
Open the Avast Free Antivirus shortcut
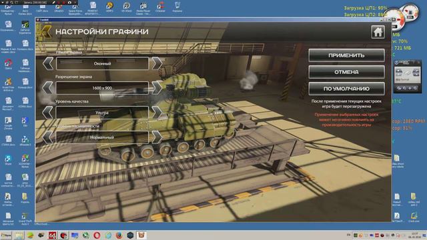[x=8, y=85]
